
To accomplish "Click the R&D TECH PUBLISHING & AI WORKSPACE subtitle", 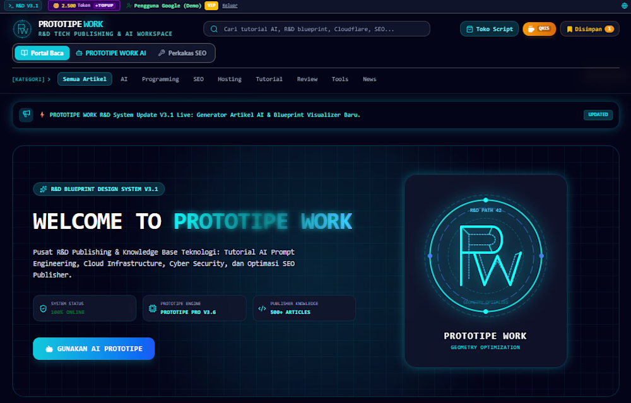I will click(x=105, y=34).
